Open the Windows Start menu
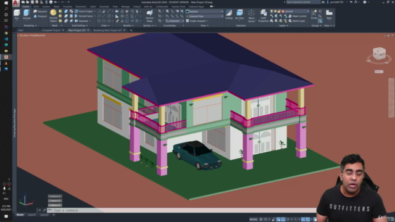 (x=6, y=2)
